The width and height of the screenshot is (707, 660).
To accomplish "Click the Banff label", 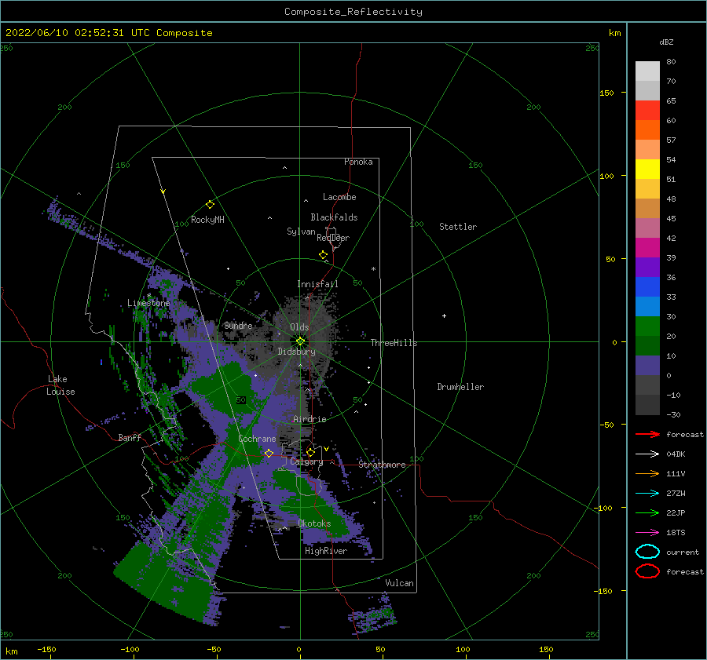I will (x=130, y=437).
